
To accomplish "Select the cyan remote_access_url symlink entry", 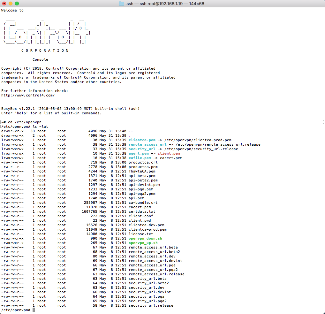I will (x=147, y=144).
